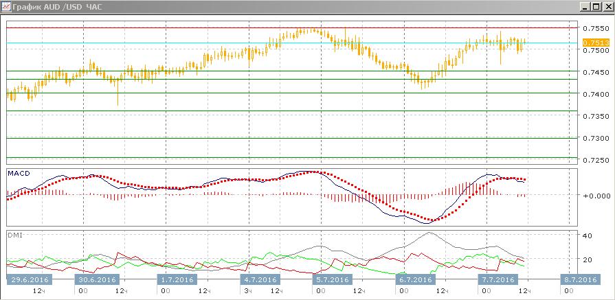This screenshot has width=615, height=300.
Task: Click the 0.7250 price axis label
Action: coord(594,160)
